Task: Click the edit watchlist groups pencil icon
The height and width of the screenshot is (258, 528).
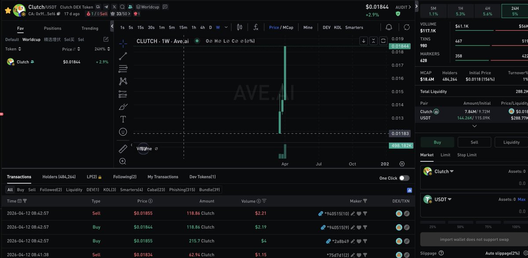Action: 106,40
